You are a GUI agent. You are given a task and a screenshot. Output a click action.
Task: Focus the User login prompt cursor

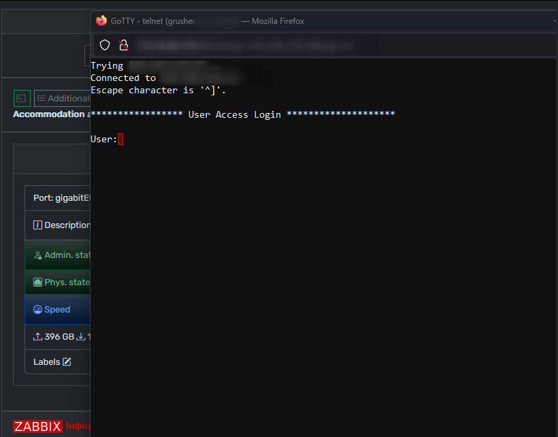tap(120, 139)
